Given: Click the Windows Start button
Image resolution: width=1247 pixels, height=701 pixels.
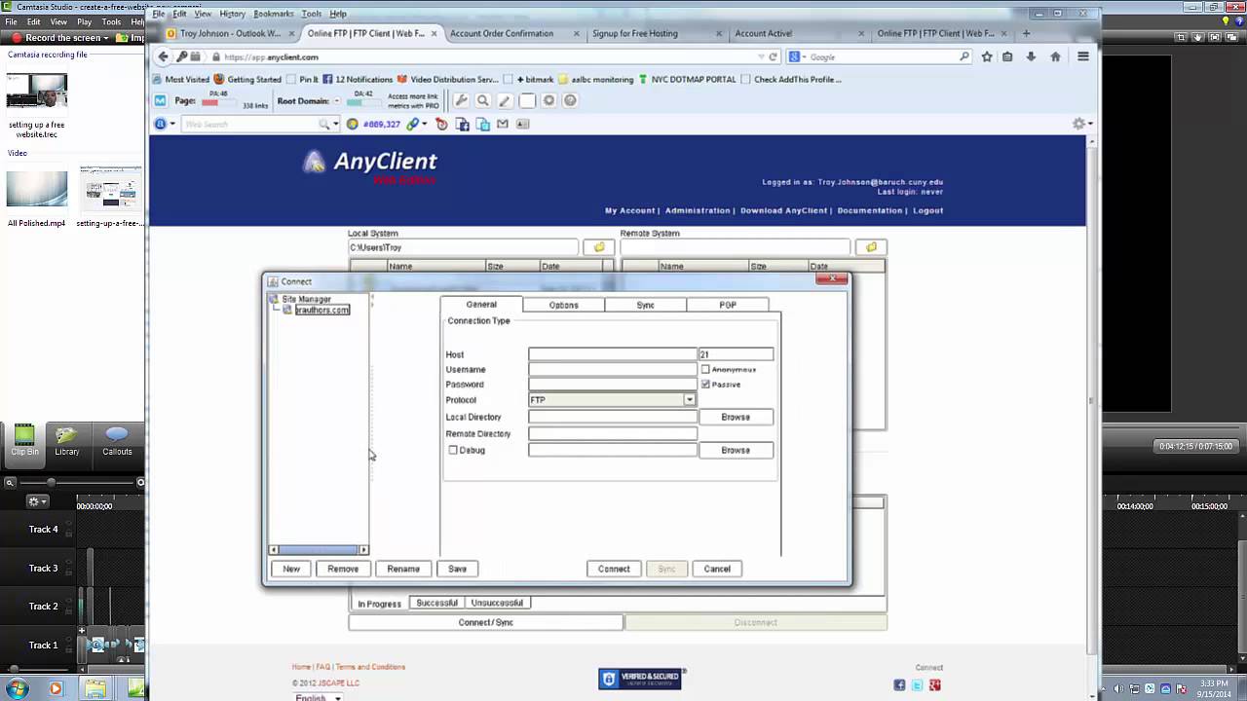Looking at the screenshot, I should click(17, 689).
